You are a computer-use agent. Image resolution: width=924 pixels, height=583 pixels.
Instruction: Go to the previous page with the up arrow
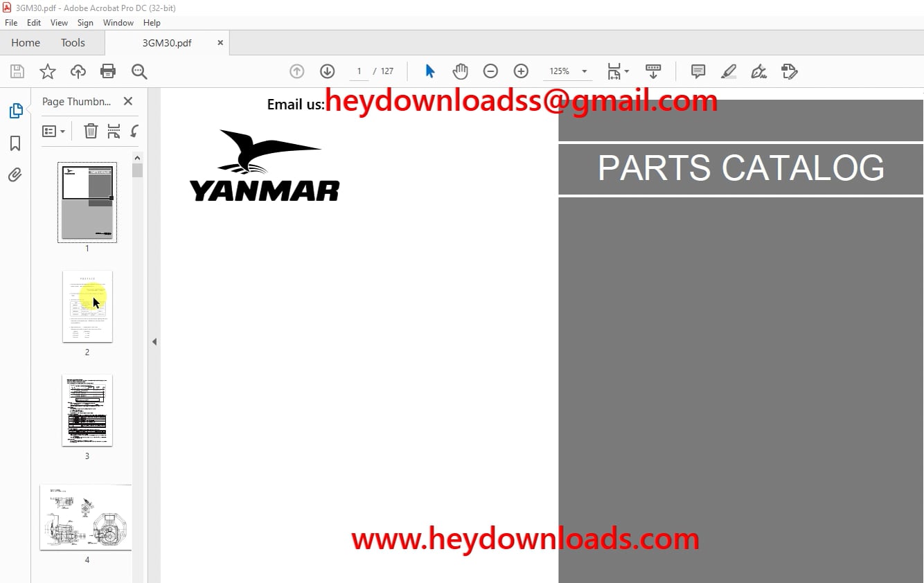(x=297, y=71)
